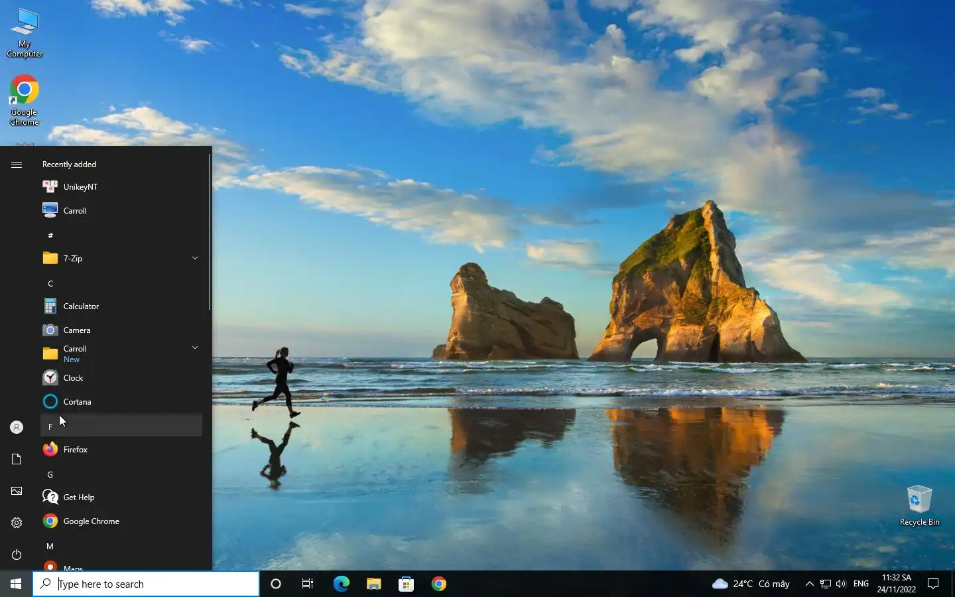This screenshot has width=955, height=597.
Task: Open File Explorer from the taskbar
Action: (373, 584)
